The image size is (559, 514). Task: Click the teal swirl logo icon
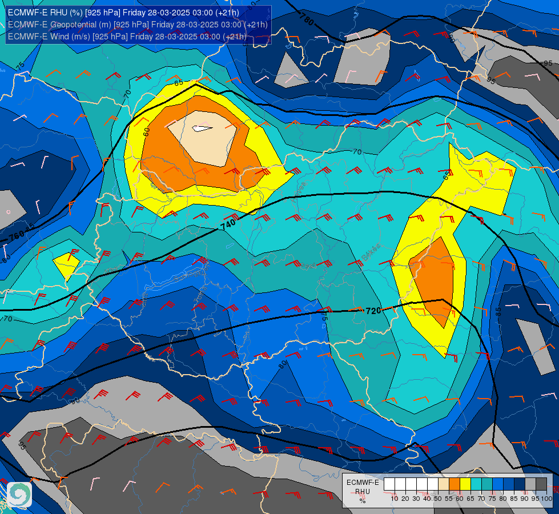point(19,494)
